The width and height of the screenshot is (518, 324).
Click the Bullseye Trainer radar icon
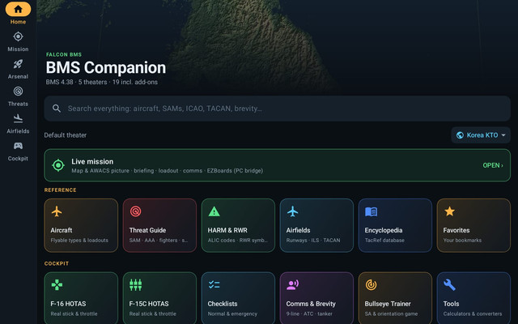click(371, 284)
